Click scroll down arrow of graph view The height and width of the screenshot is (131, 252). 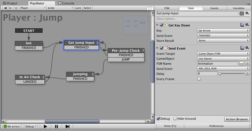click(x=153, y=117)
